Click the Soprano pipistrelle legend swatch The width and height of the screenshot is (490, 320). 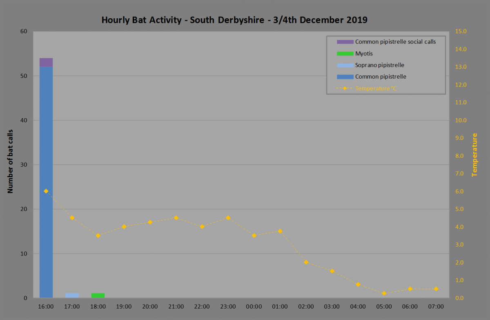(x=345, y=65)
